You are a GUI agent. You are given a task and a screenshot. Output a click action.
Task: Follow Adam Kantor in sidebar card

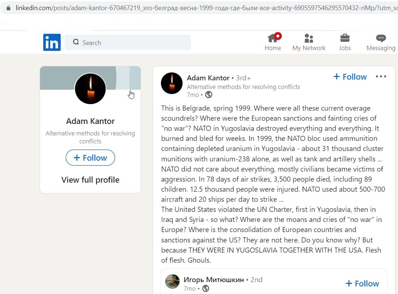coord(90,158)
